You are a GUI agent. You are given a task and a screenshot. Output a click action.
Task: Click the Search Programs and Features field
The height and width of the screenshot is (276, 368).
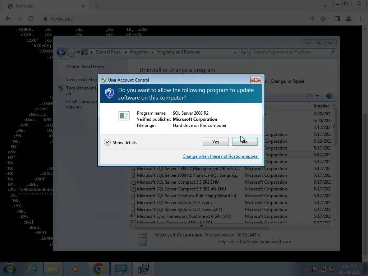click(x=293, y=52)
